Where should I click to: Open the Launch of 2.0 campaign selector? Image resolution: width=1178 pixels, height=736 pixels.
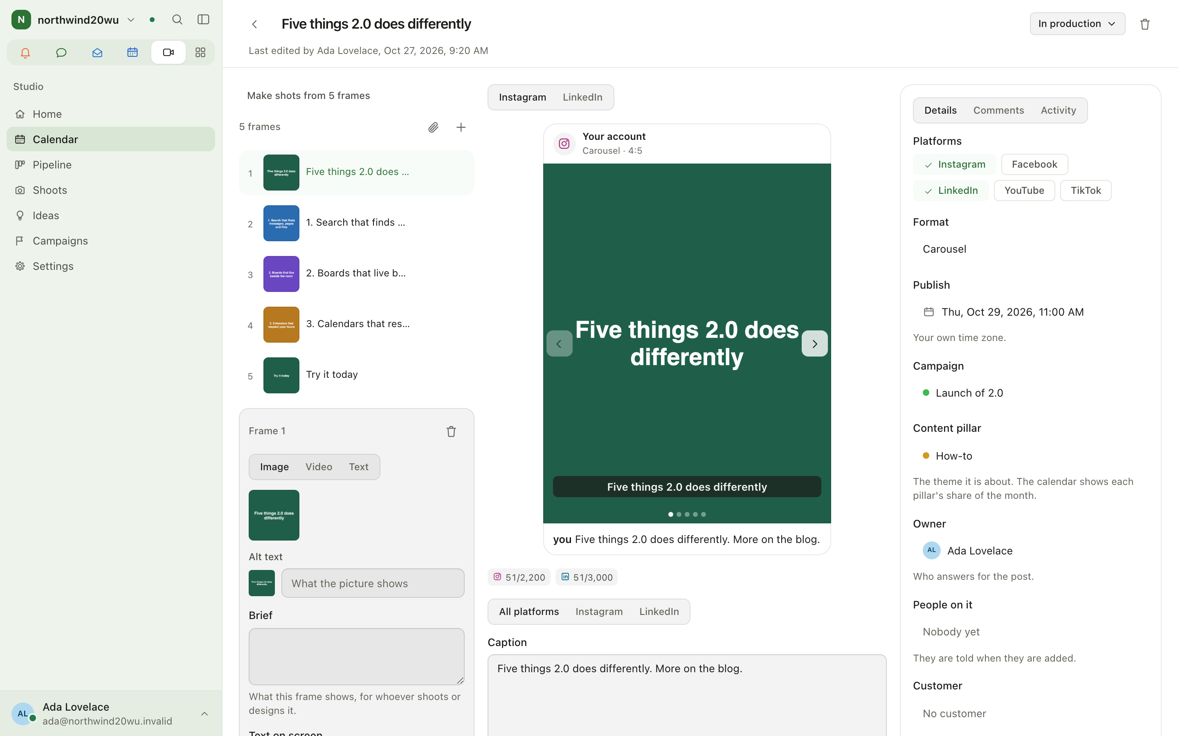[x=963, y=393]
